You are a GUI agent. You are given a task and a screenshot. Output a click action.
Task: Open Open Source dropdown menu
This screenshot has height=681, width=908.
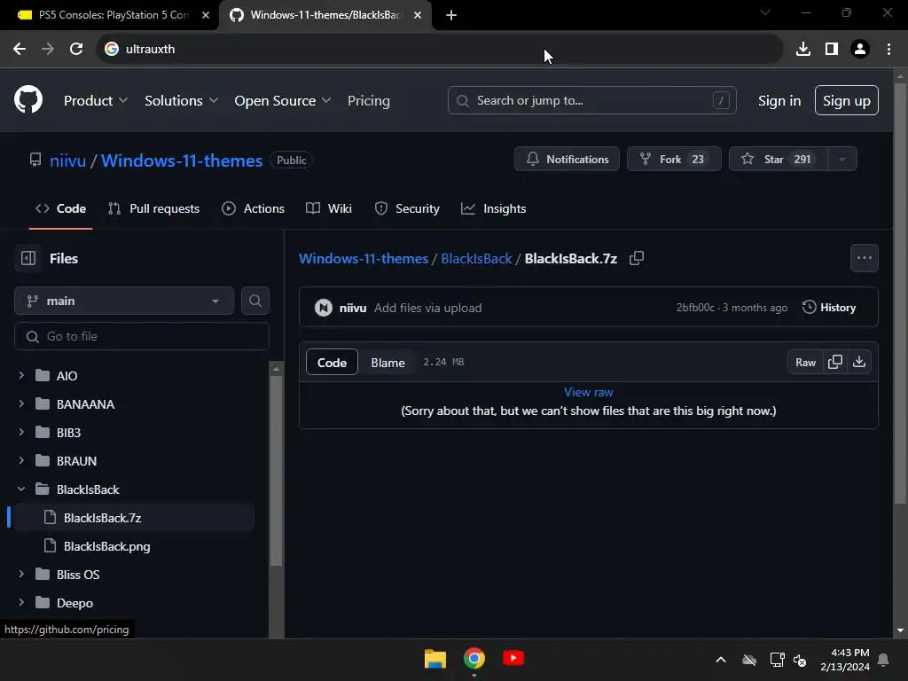pyautogui.click(x=283, y=101)
